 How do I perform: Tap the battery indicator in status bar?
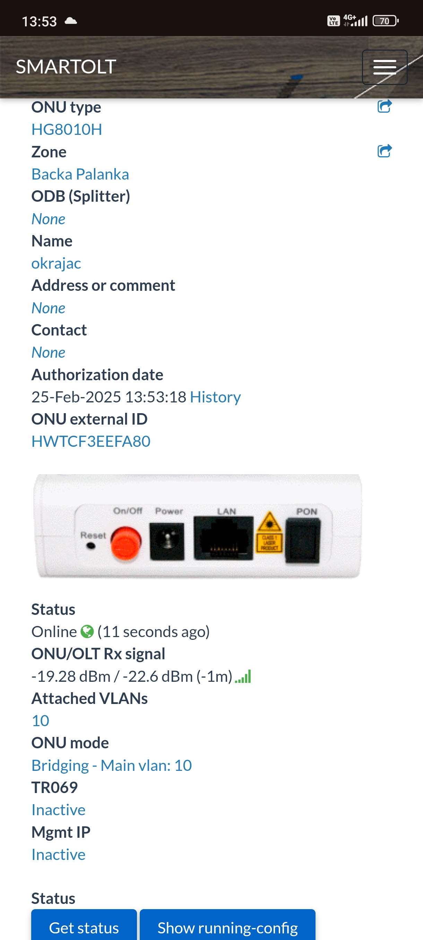pos(386,21)
